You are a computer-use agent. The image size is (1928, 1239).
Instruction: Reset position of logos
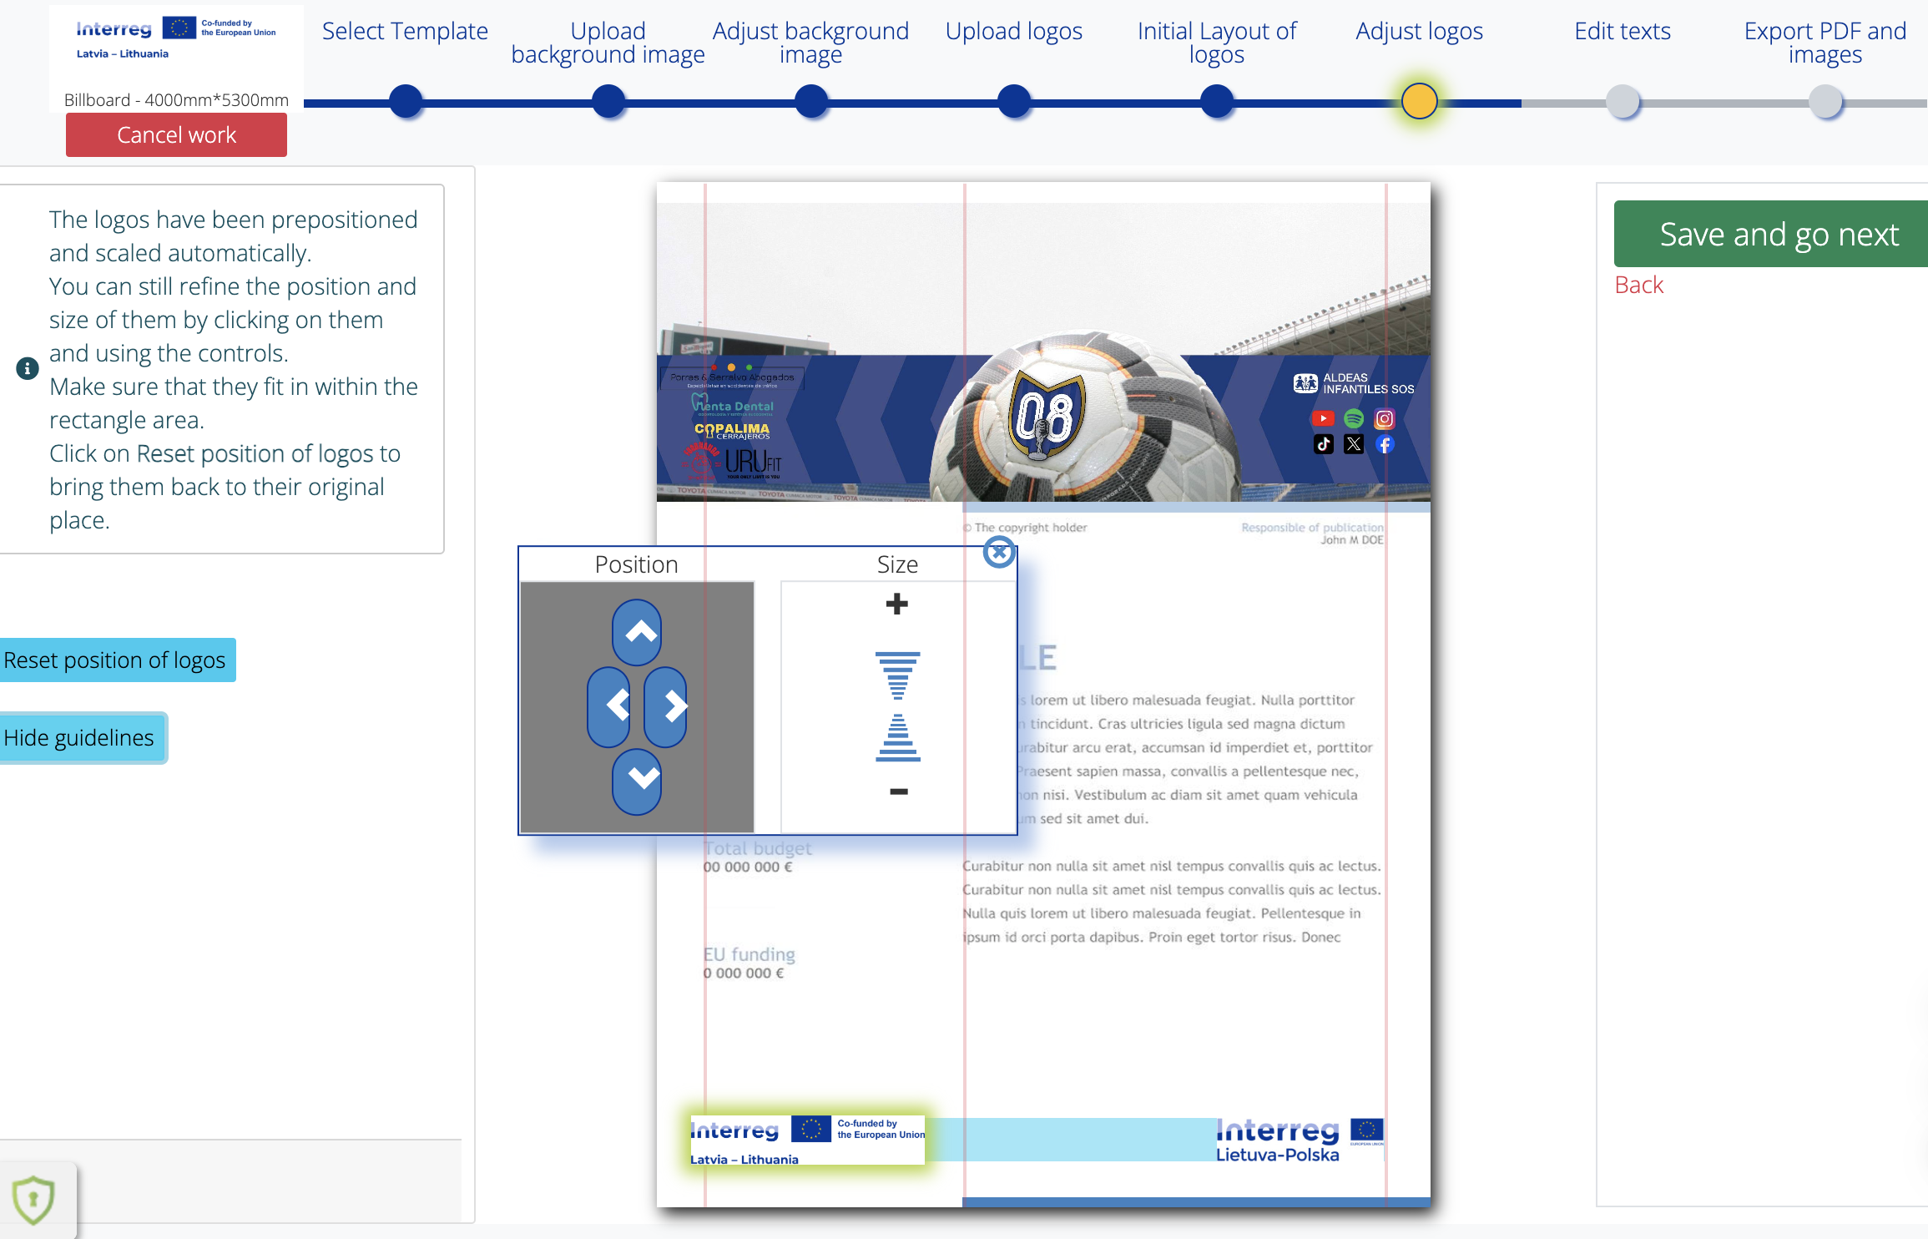tap(116, 660)
